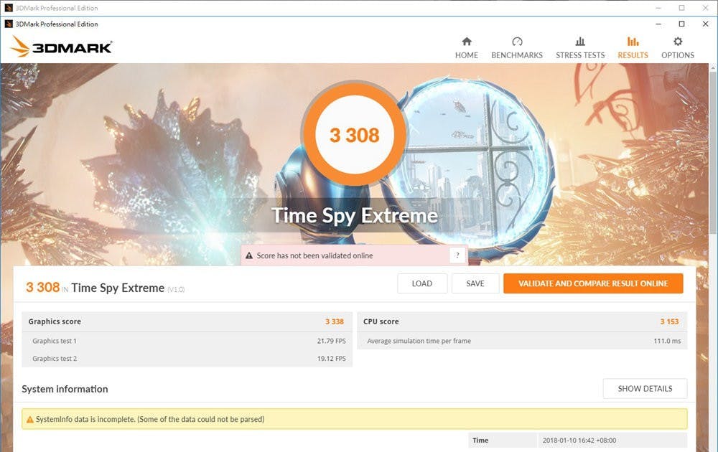
Task: Minimize the inner 3DMark window
Action: (x=658, y=24)
